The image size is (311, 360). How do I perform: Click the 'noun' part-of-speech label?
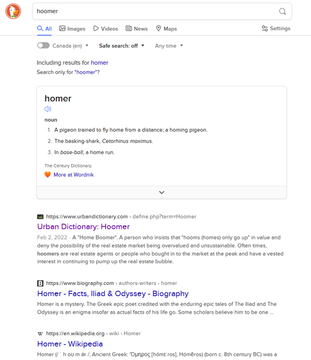(51, 120)
